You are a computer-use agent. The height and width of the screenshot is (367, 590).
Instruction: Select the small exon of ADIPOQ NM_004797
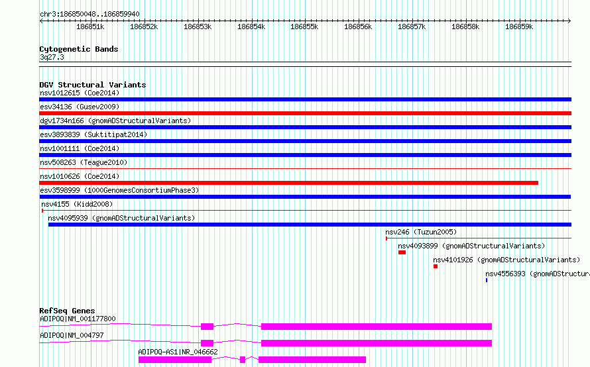click(x=207, y=343)
